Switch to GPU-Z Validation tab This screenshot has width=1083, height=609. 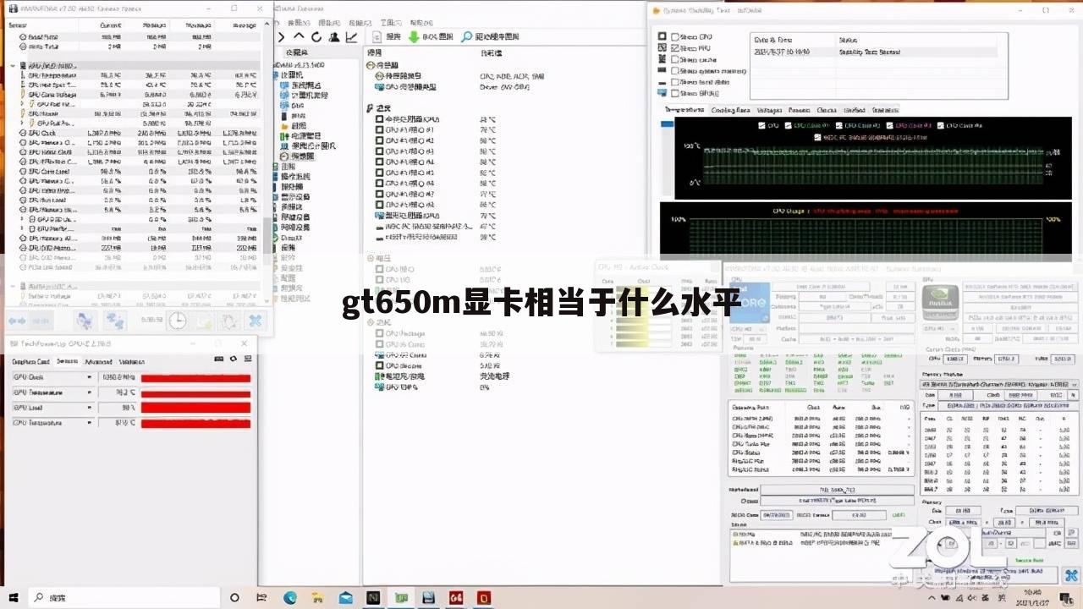tap(131, 361)
